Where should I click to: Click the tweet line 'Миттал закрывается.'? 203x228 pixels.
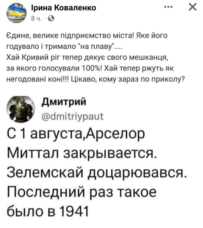tap(82, 154)
